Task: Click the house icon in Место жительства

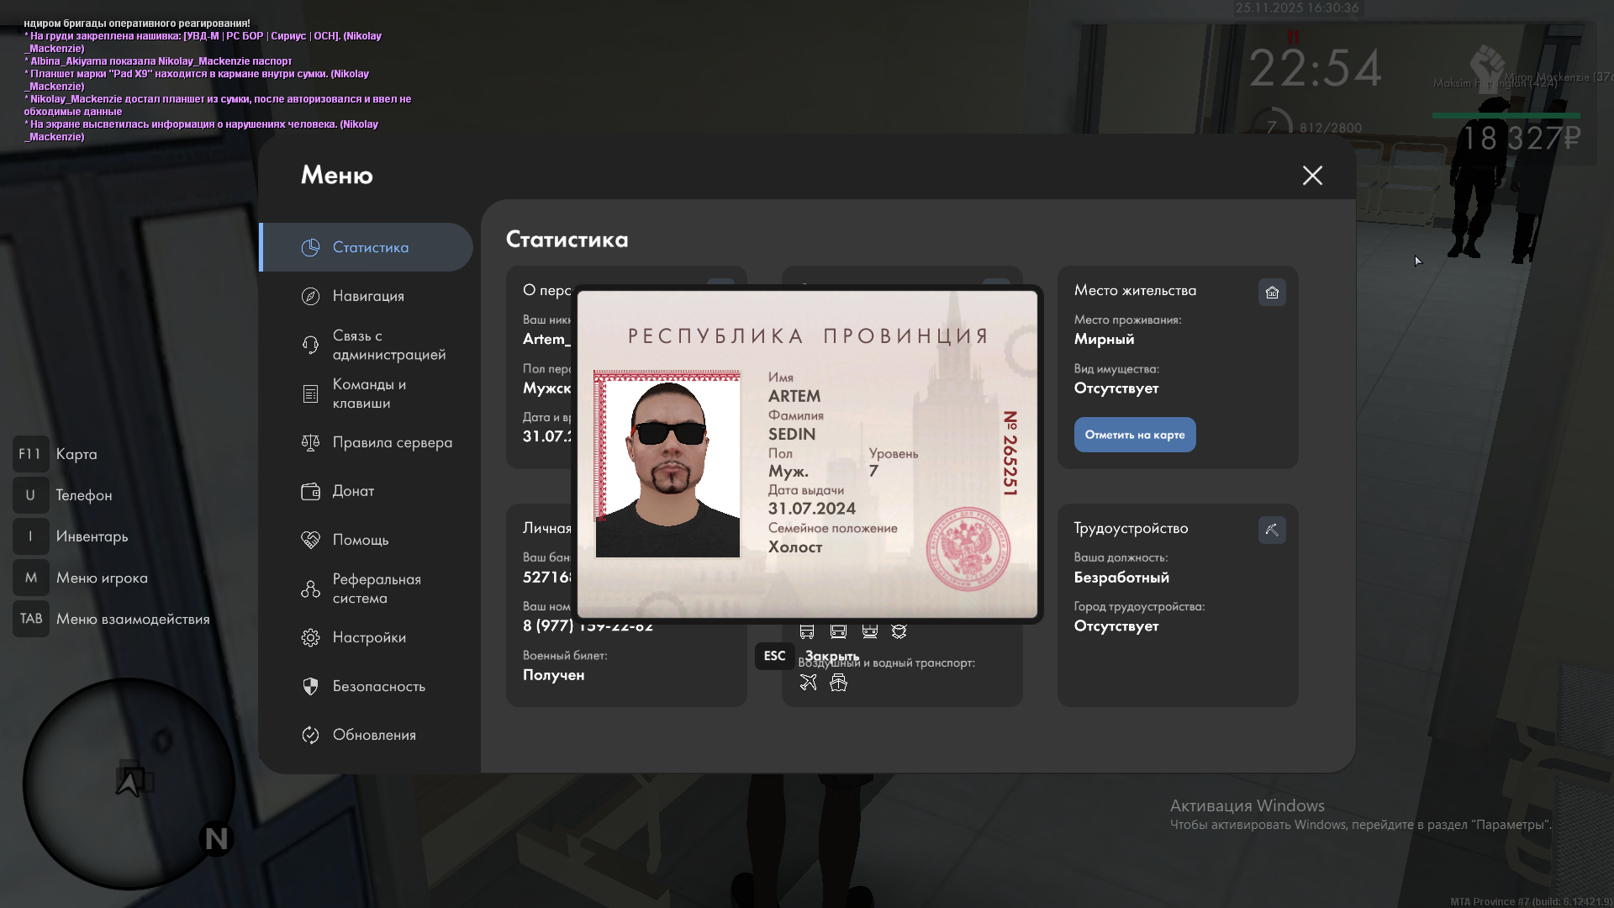Action: point(1272,293)
